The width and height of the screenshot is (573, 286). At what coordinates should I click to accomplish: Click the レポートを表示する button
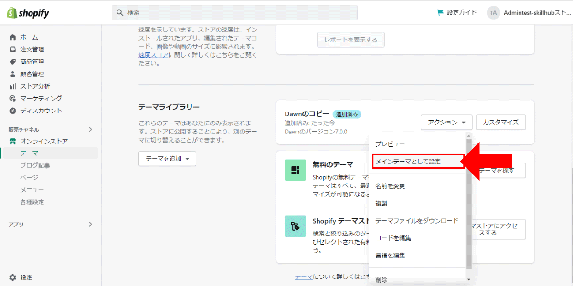click(x=351, y=40)
